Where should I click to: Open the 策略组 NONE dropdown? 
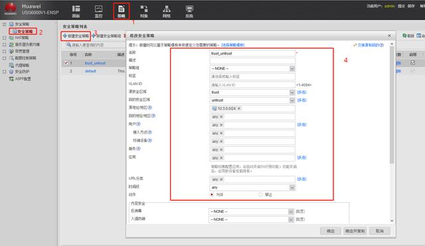coord(252,68)
